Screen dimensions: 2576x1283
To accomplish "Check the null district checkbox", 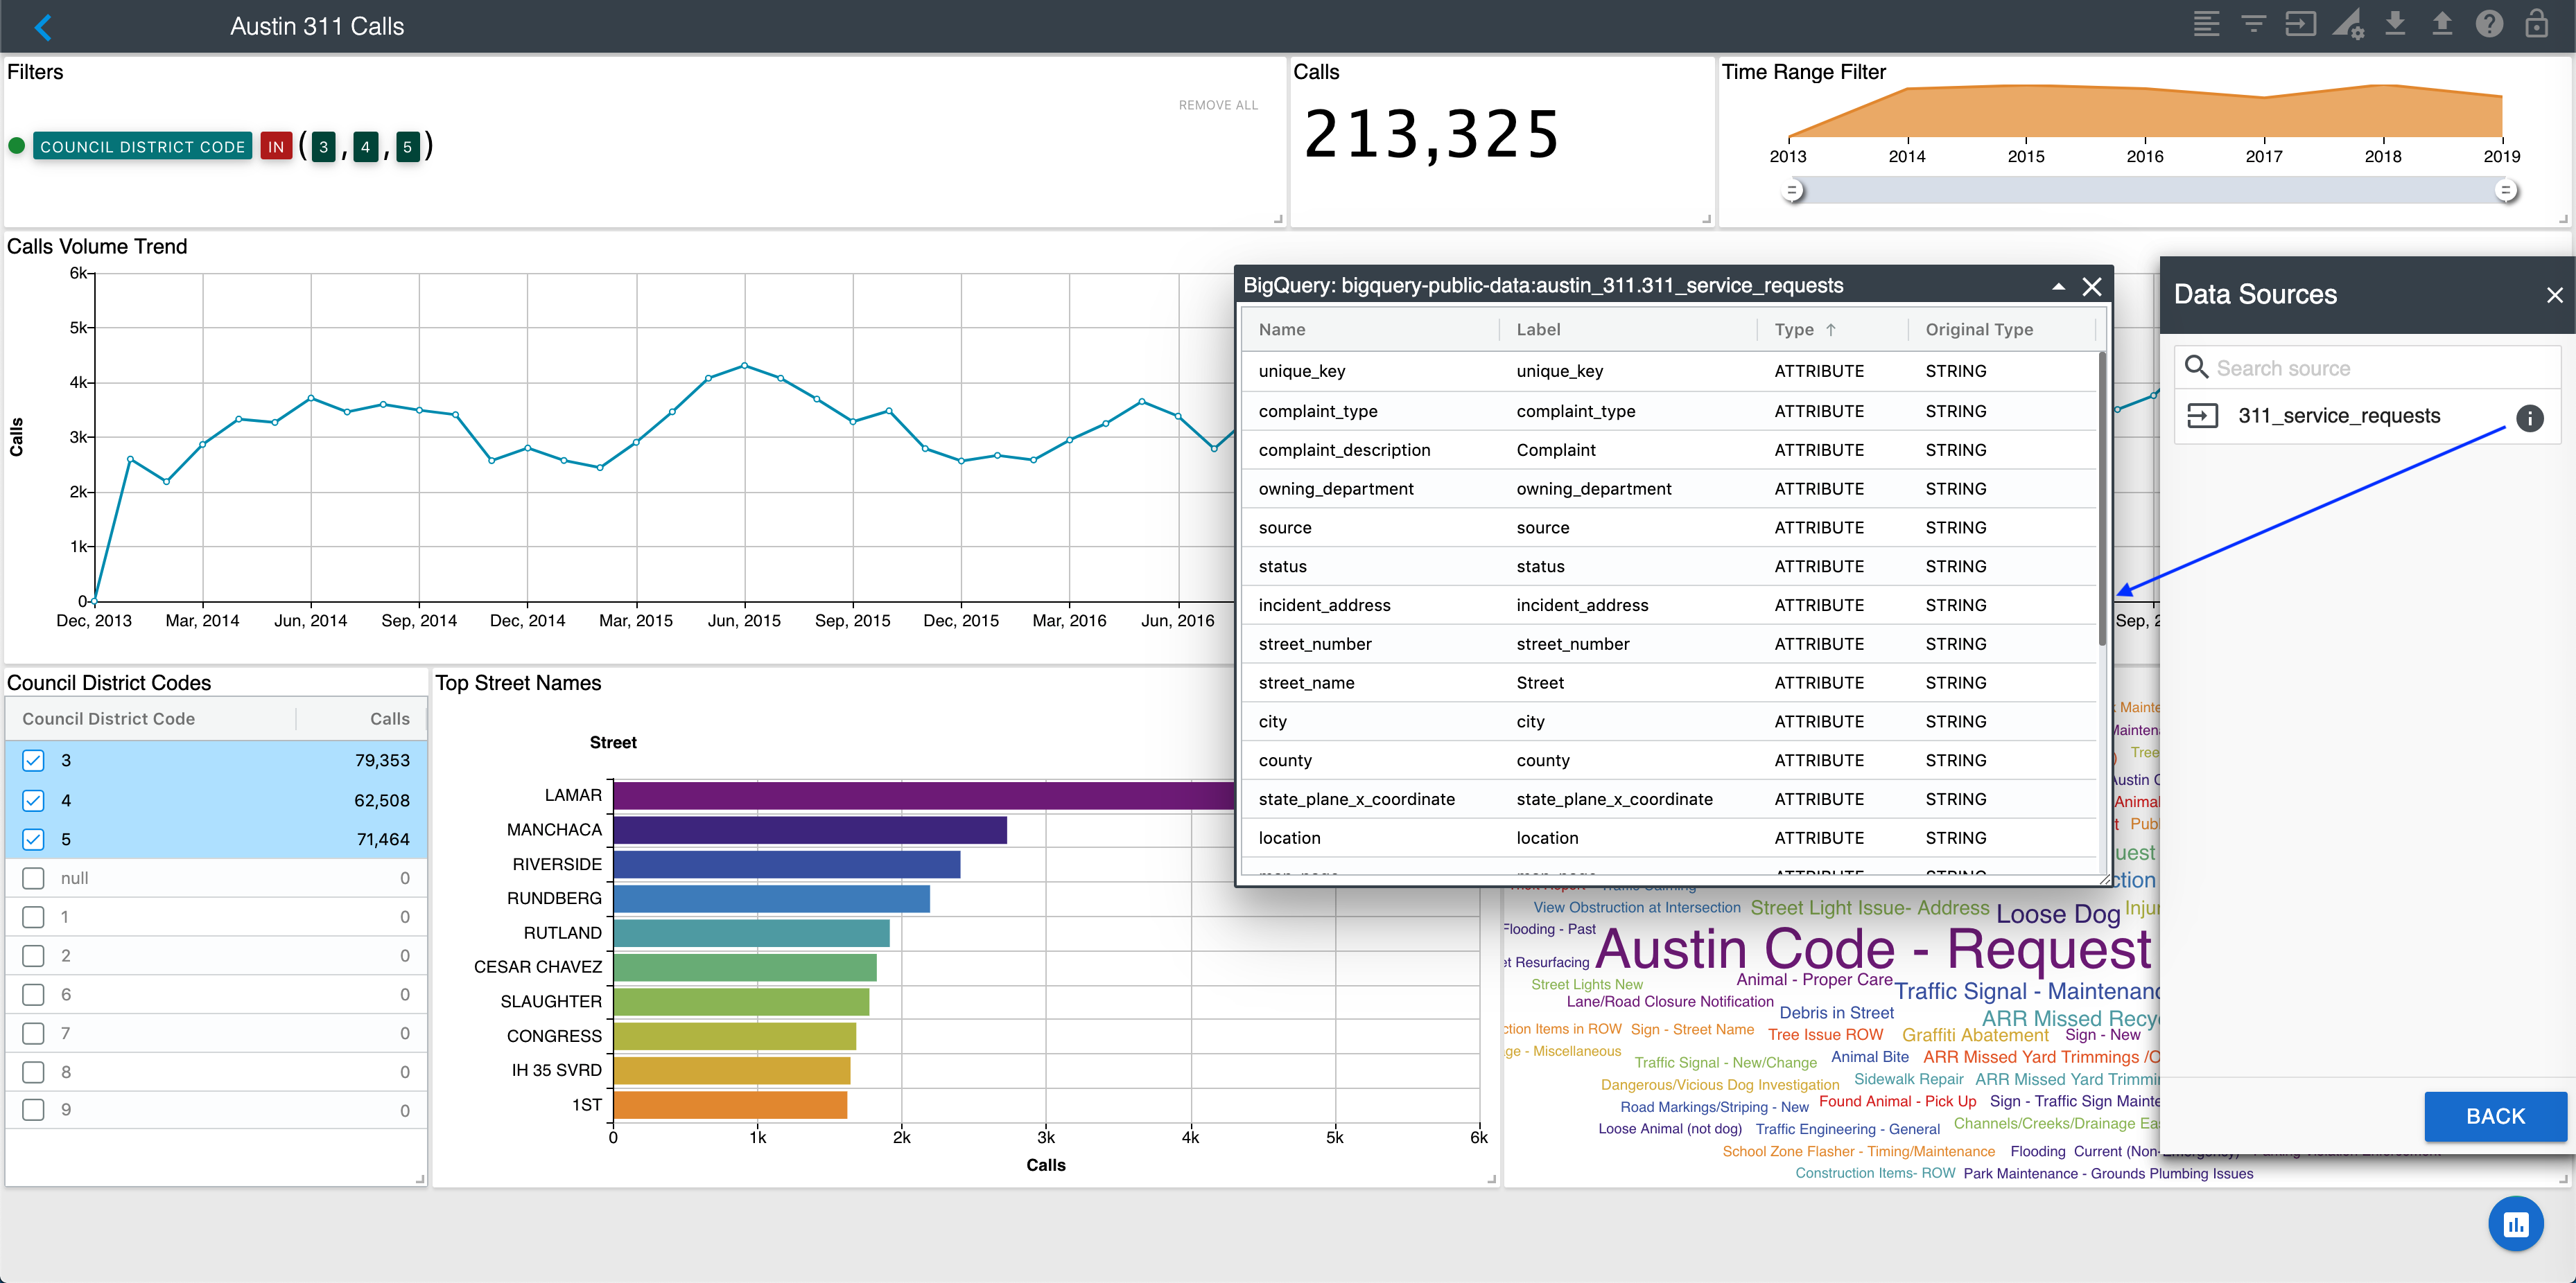I will point(33,878).
